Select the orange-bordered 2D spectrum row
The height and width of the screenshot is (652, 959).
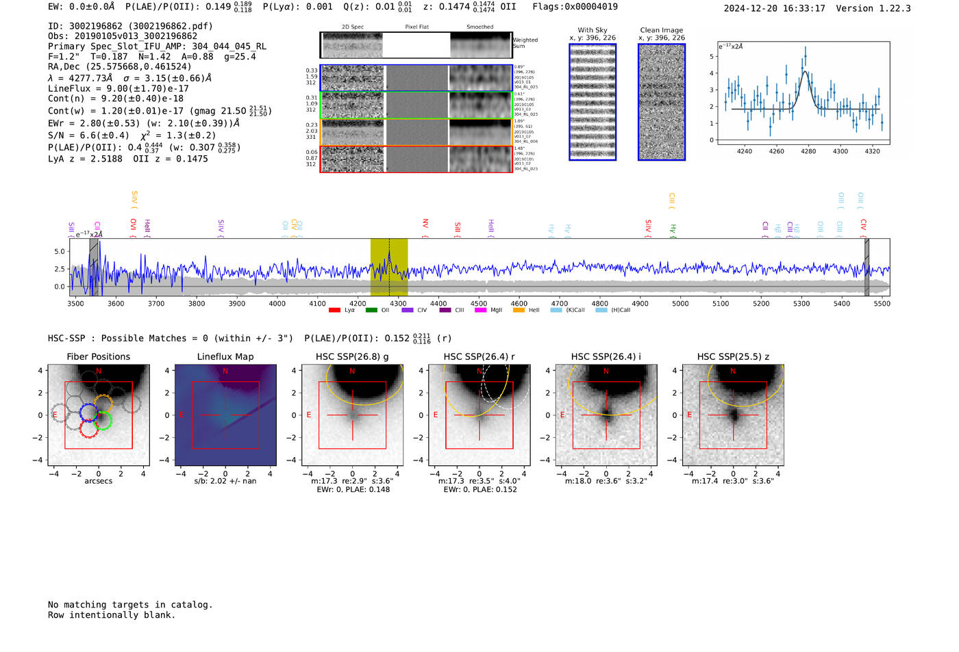pyautogui.click(x=416, y=132)
